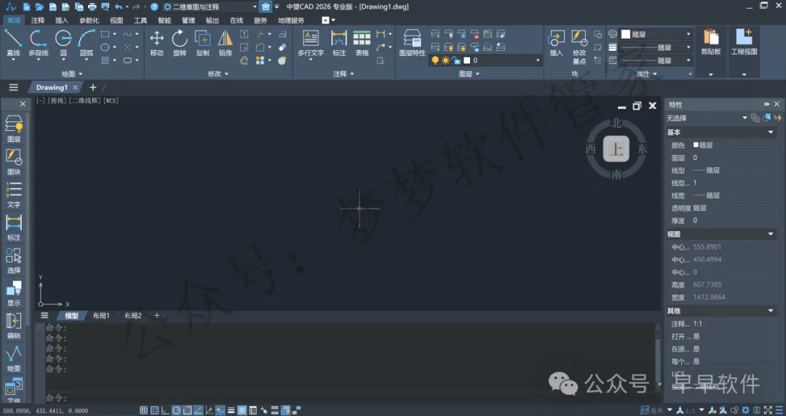This screenshot has width=786, height=416.
Task: Click the blue help question mark icon
Action: [x=154, y=7]
